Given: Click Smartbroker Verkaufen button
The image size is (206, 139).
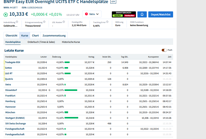Looking at the screenshot, I should (129, 15).
